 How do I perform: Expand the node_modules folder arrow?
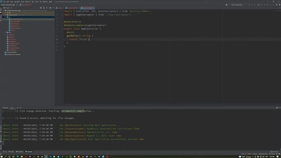click(5, 15)
